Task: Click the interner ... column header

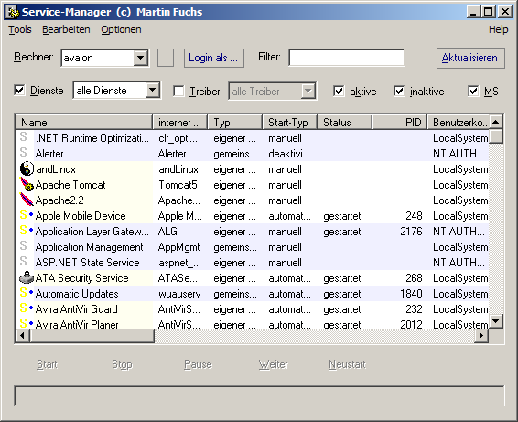Action: tap(180, 123)
